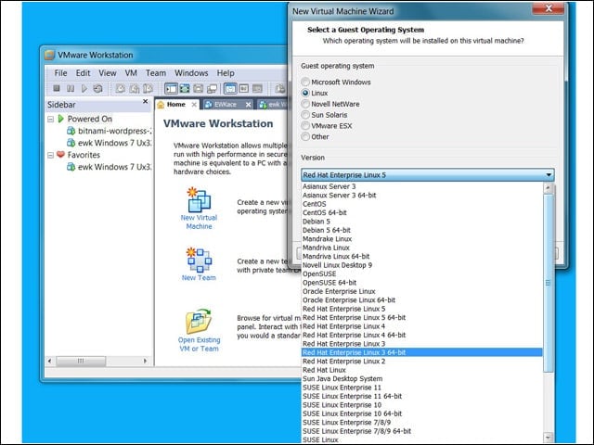Click the dropdown list vertical scrollbar thumb
Screen dimensions: 594x445
click(548, 283)
